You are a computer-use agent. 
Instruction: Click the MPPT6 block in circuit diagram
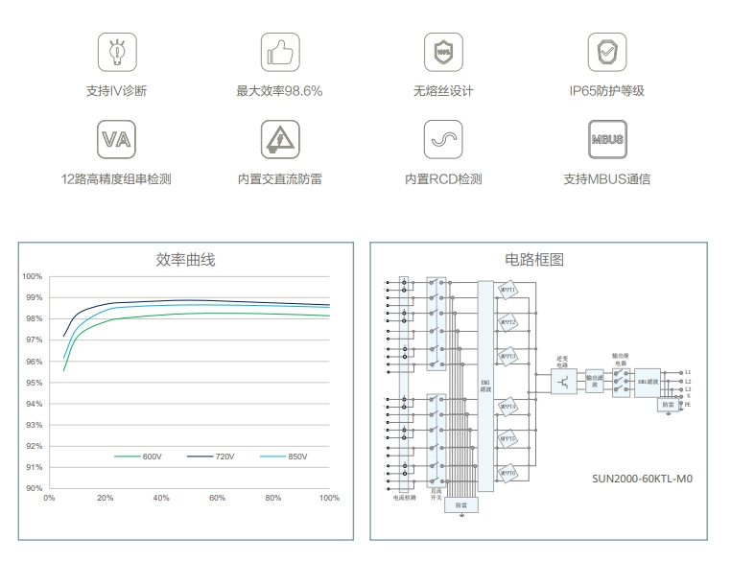coord(507,474)
